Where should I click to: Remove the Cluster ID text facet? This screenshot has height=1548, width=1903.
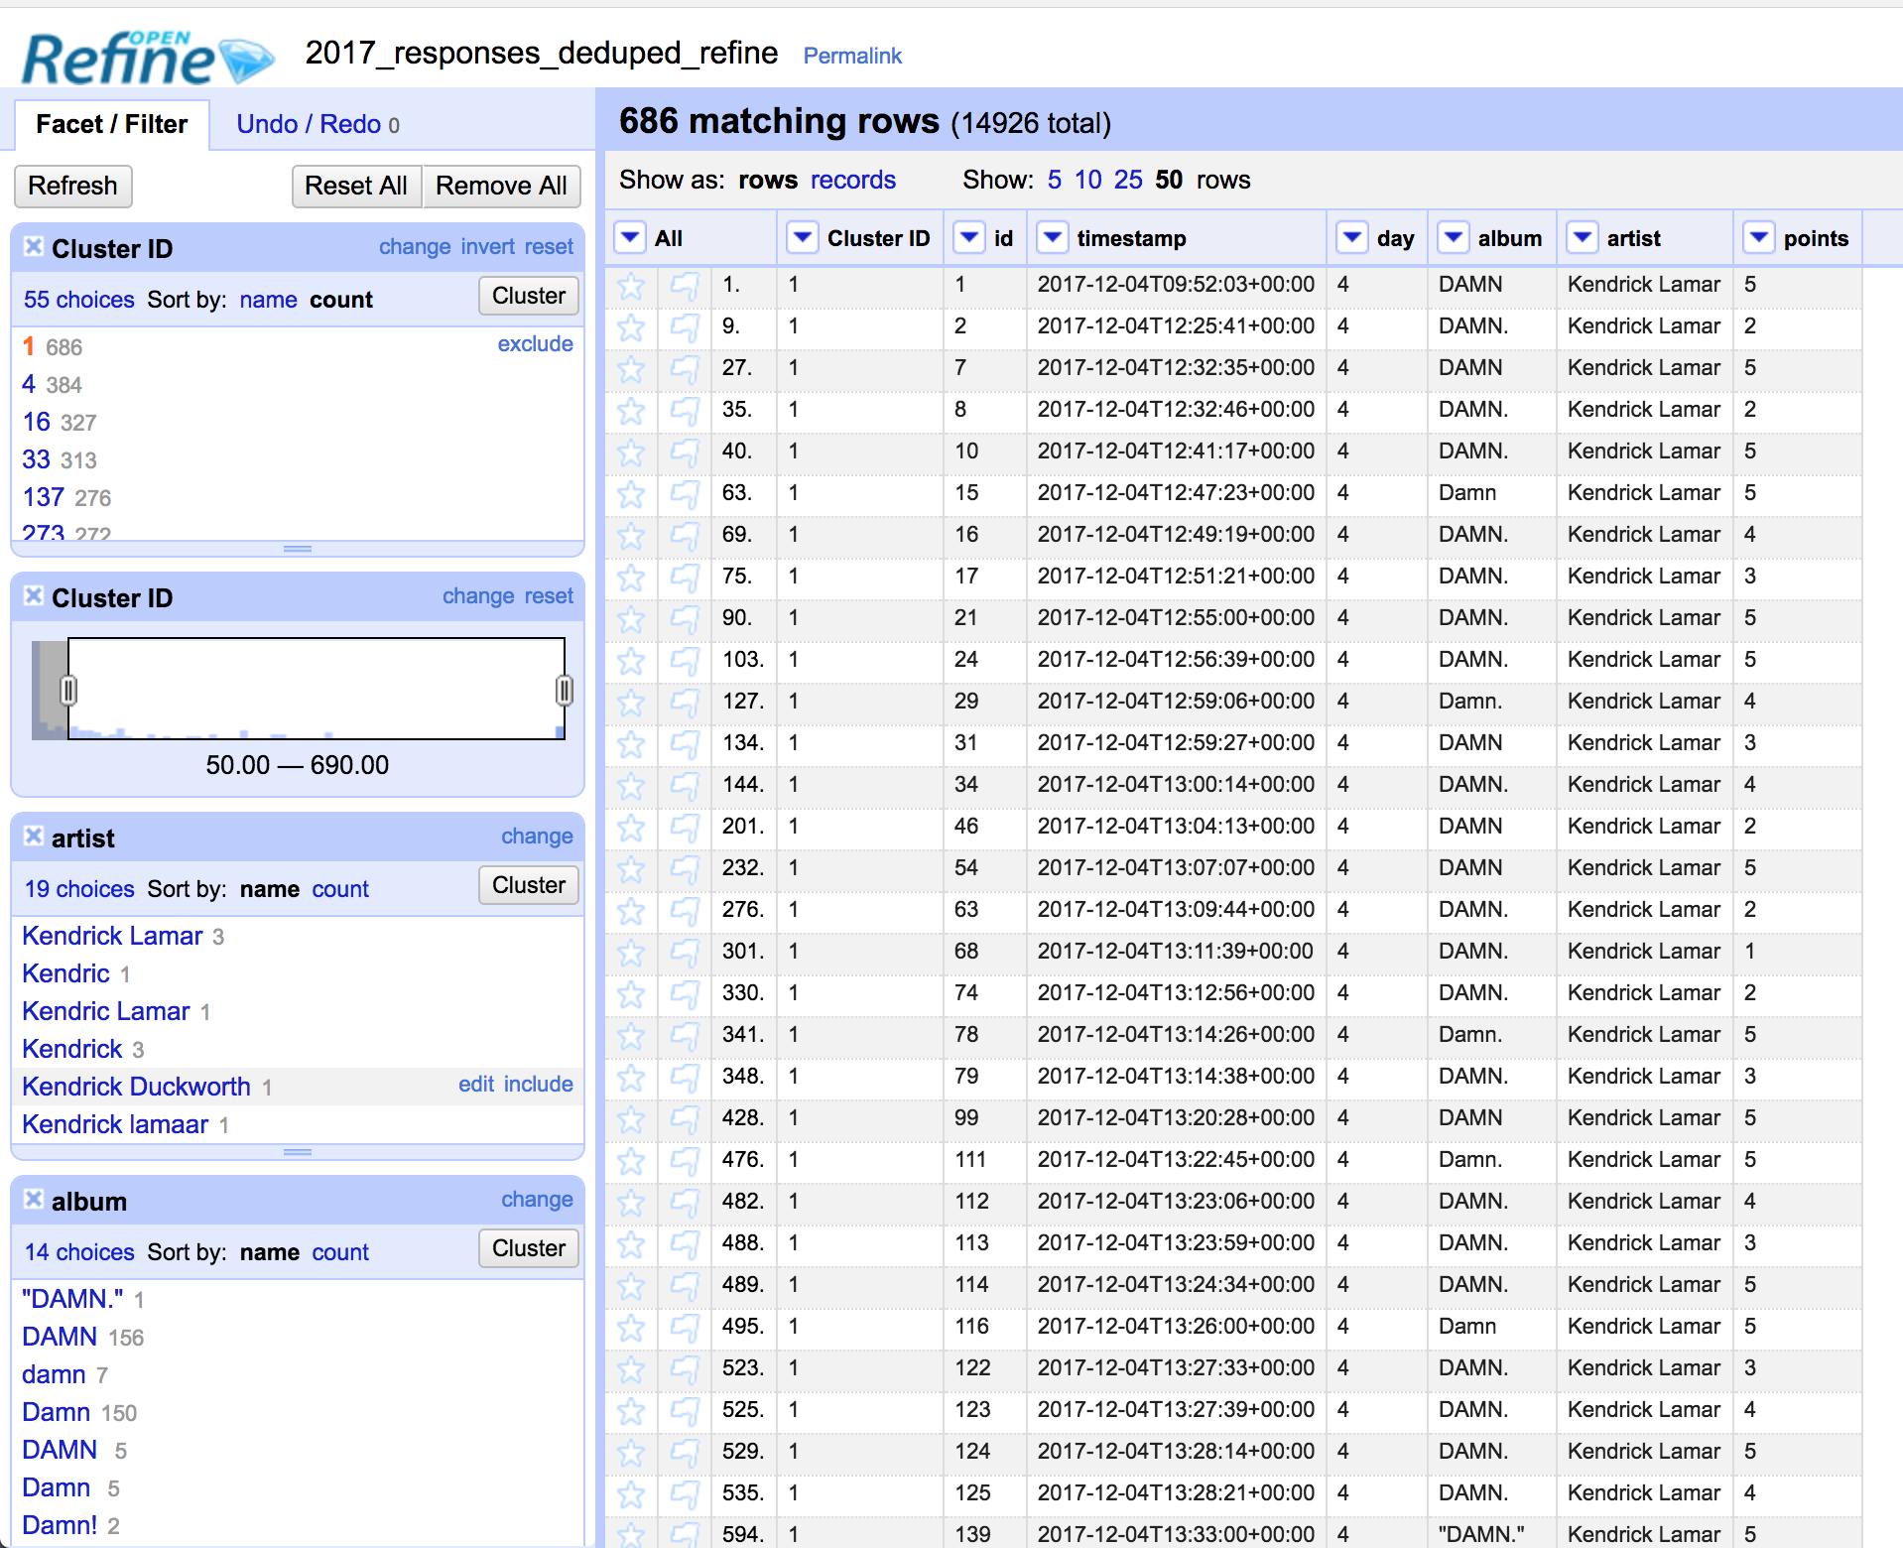coord(34,246)
